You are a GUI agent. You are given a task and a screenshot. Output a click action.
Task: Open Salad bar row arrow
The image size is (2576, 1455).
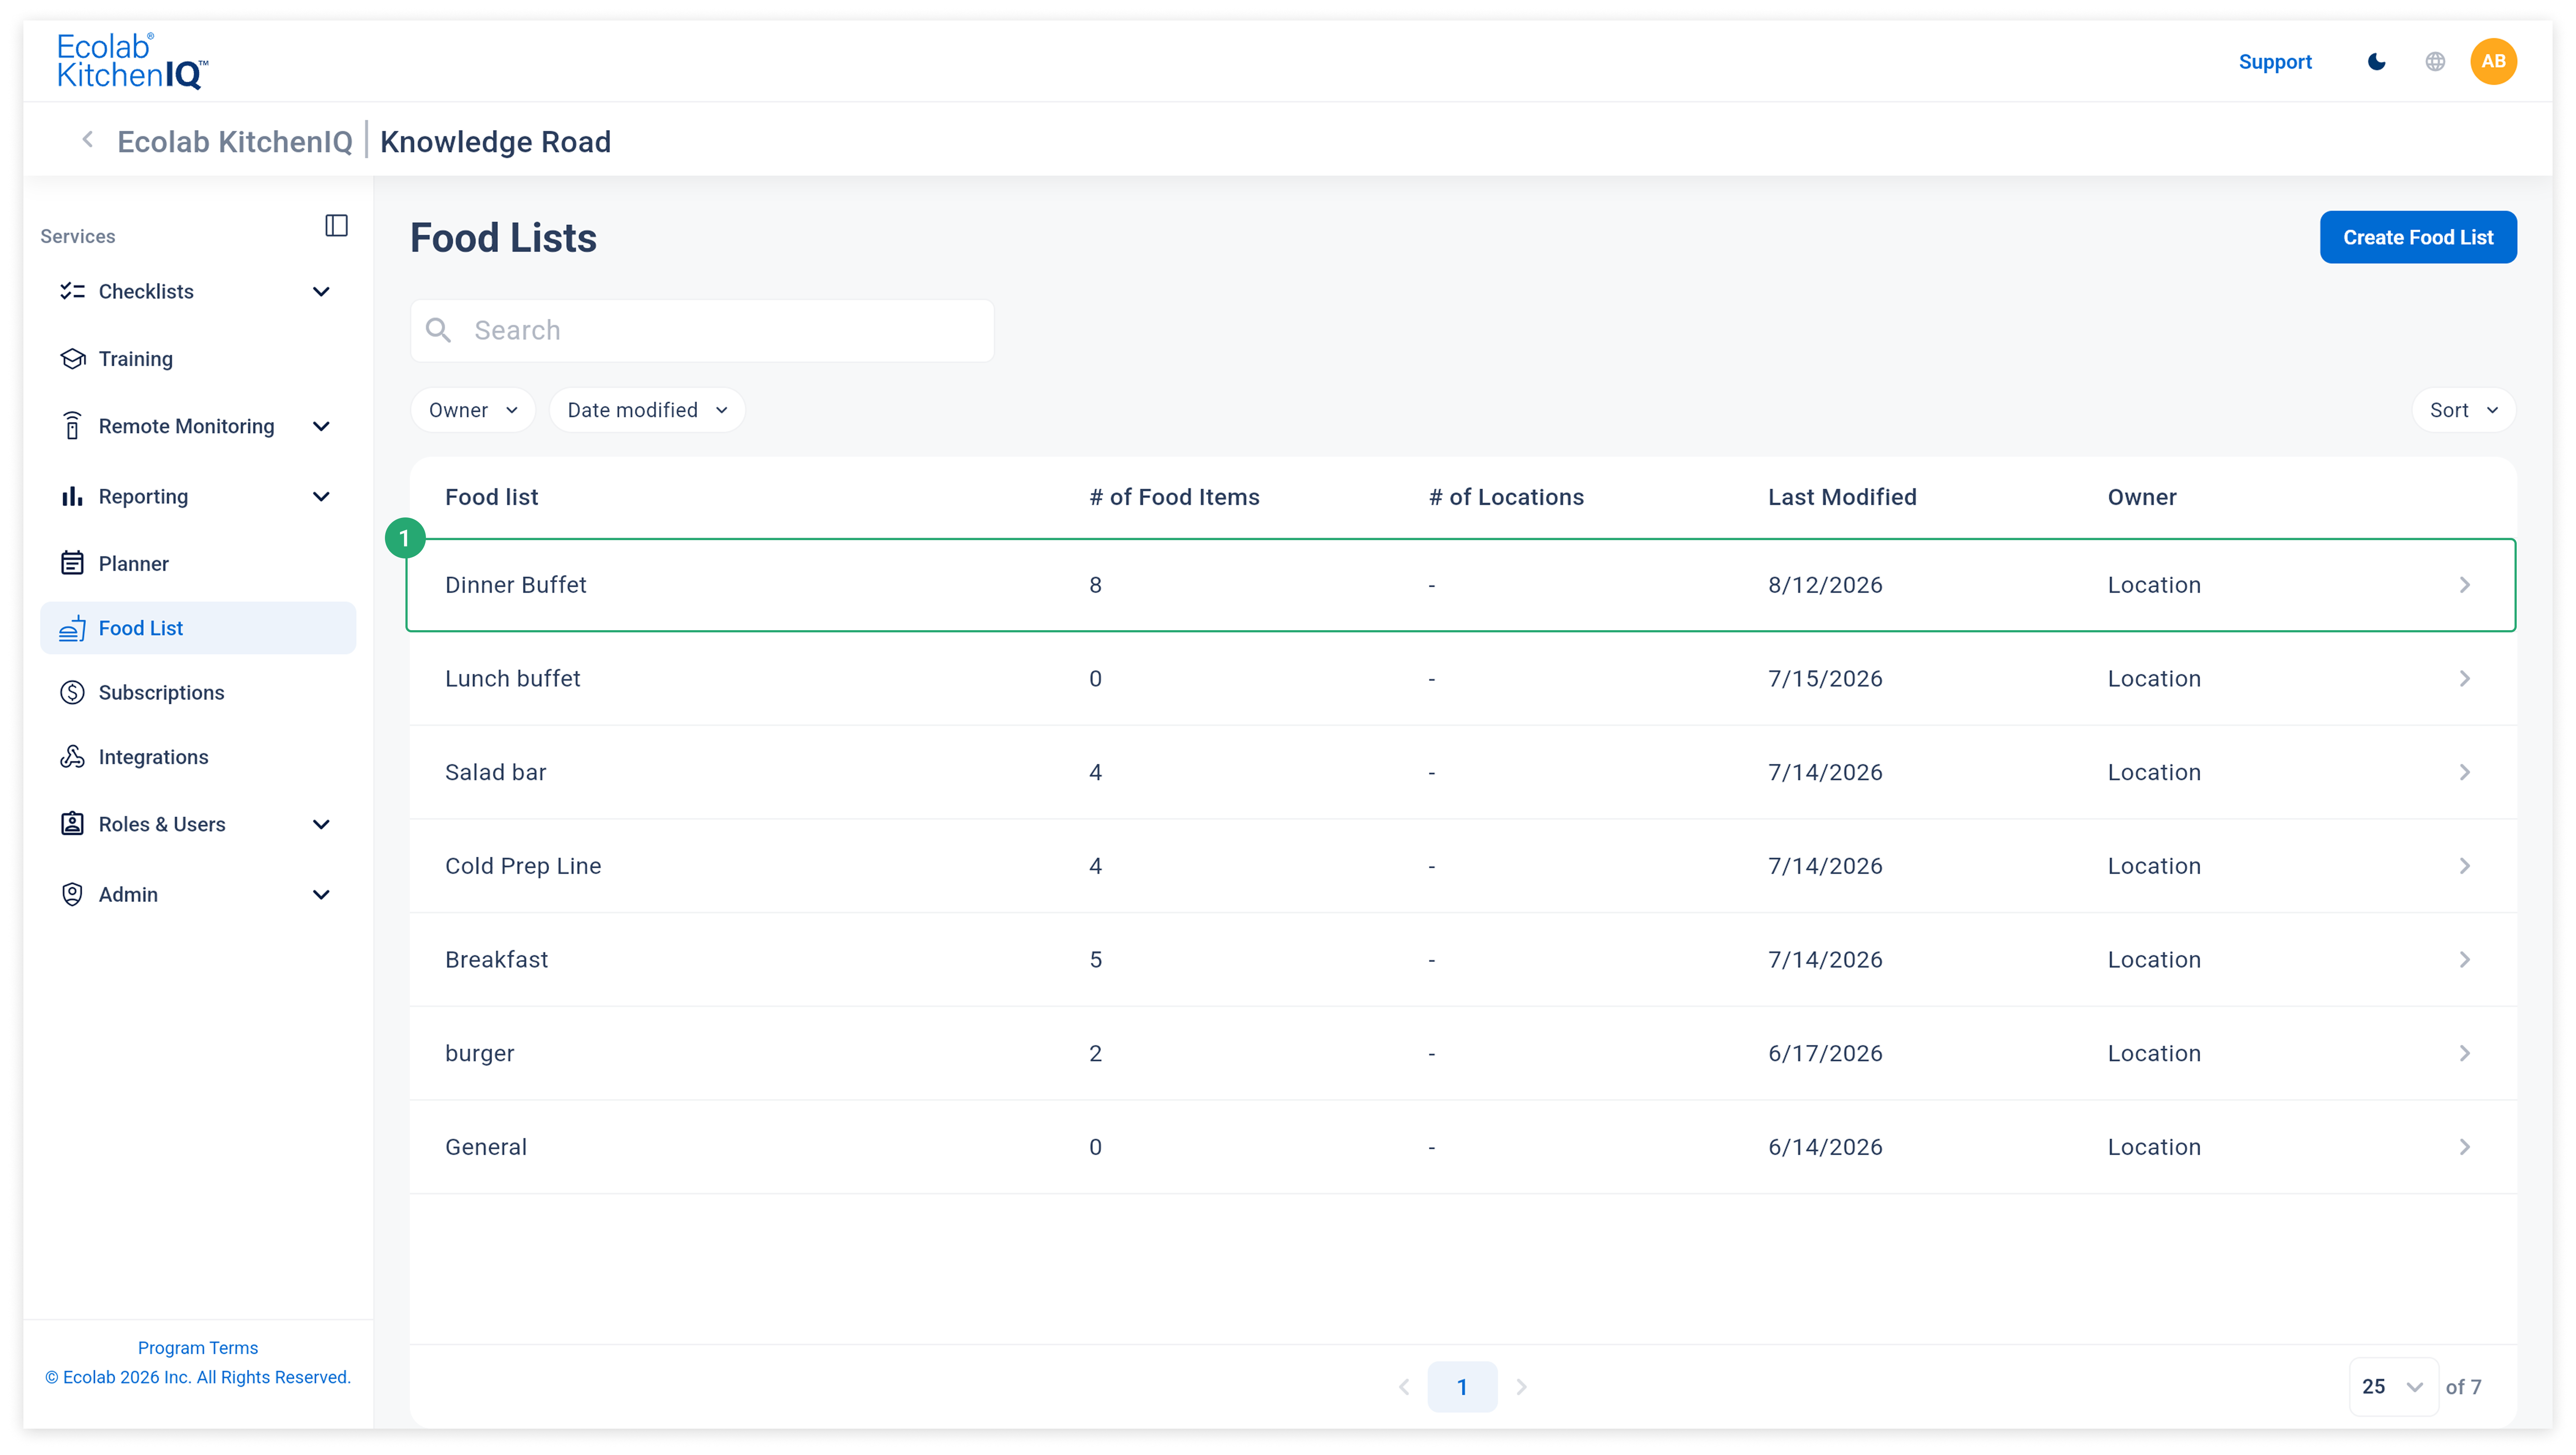[x=2465, y=772]
